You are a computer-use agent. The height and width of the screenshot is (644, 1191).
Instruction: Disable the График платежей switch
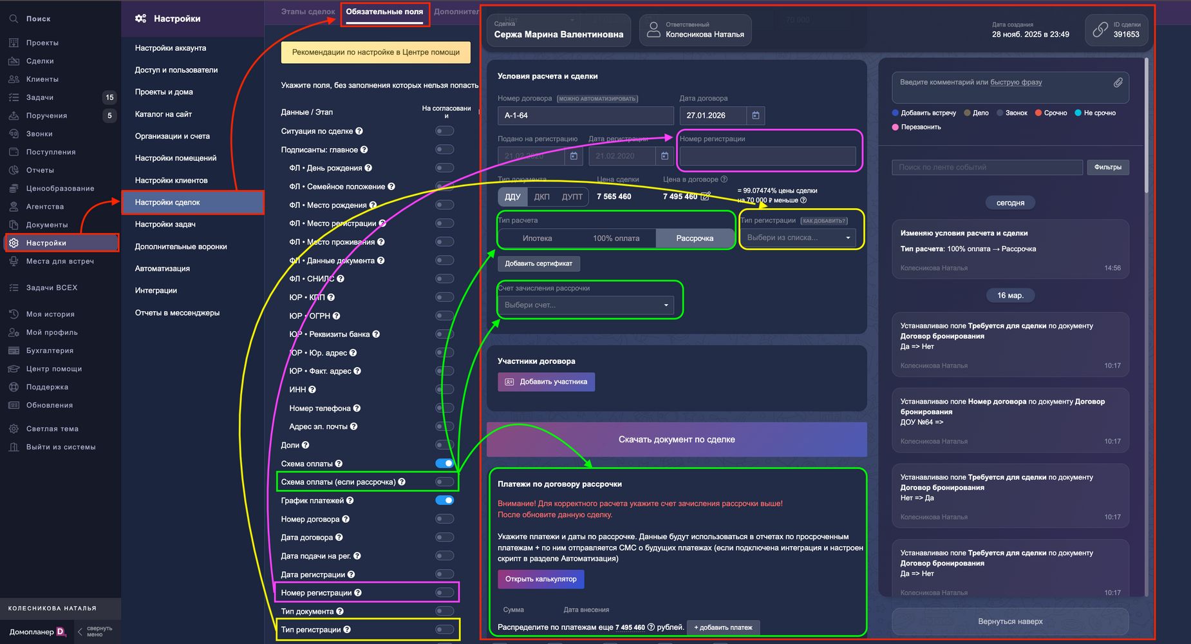point(444,500)
